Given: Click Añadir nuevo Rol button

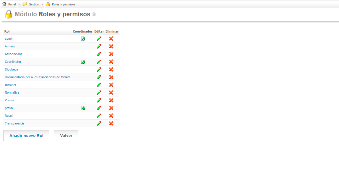Looking at the screenshot, I should [26, 136].
